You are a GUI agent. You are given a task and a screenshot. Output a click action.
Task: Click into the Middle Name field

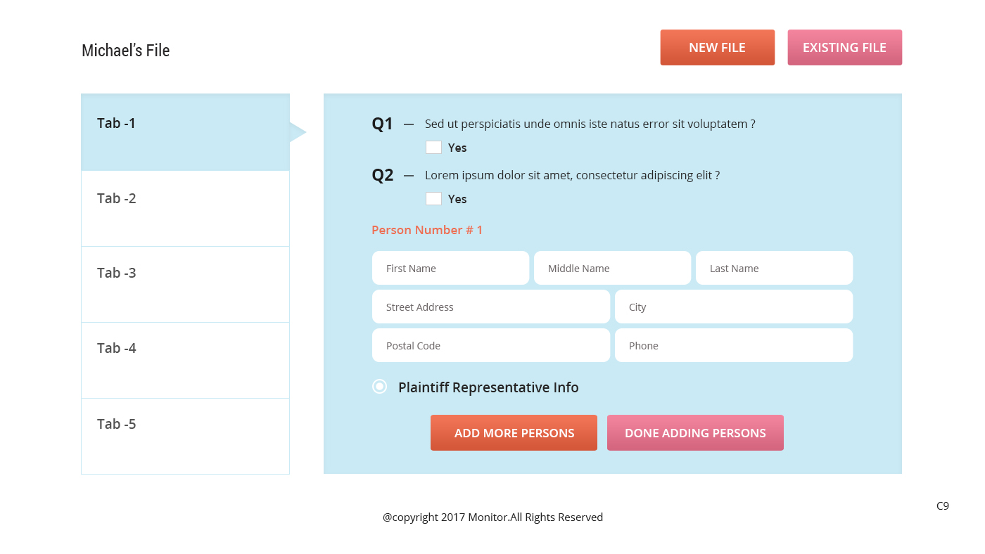pos(612,269)
